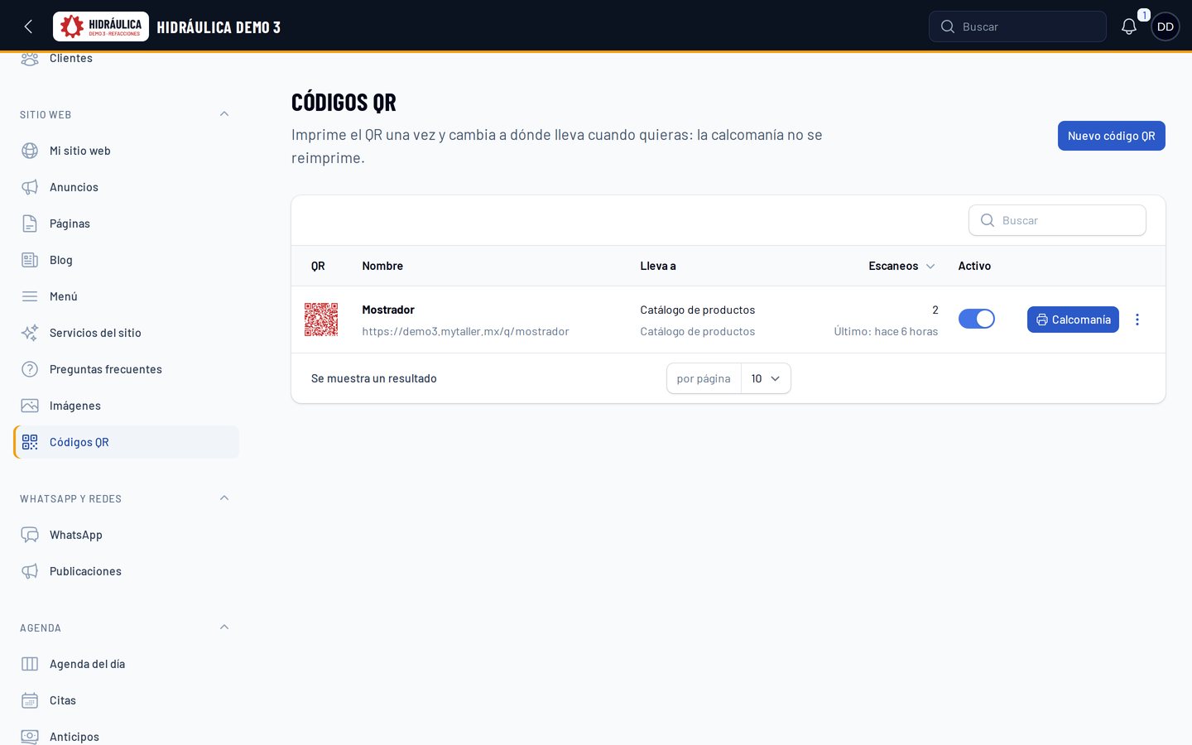Click the Calcomanía print button
This screenshot has height=745, width=1192.
click(x=1073, y=320)
